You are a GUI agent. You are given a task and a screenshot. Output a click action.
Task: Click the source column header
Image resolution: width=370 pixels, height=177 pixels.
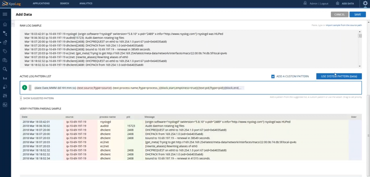[x=69, y=117]
